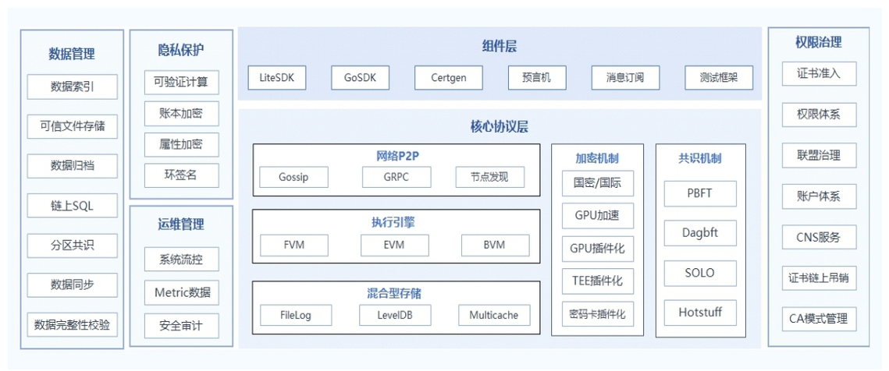Select the Gossip box
The width and height of the screenshot is (889, 371).
[293, 177]
